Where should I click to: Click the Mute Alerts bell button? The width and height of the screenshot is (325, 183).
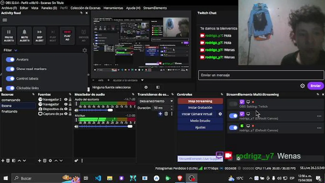pyautogui.click(x=24, y=36)
